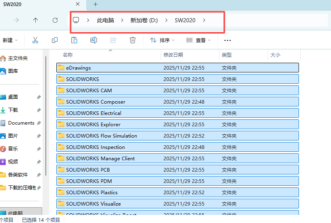Select the SOLIDWORKS folder row

pos(178,79)
